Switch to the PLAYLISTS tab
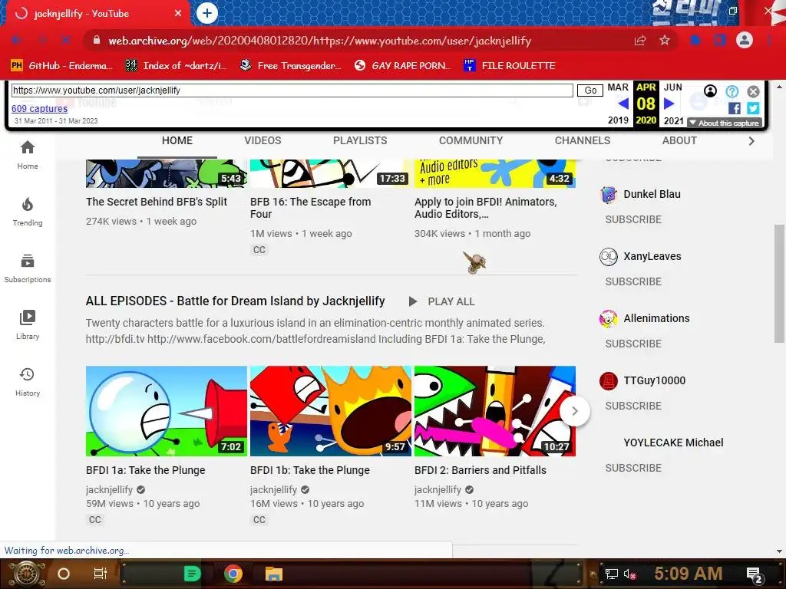786x589 pixels. (x=360, y=141)
